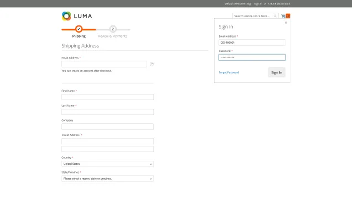Click the second Street Address line field
The height and width of the screenshot is (199, 354).
point(107,149)
